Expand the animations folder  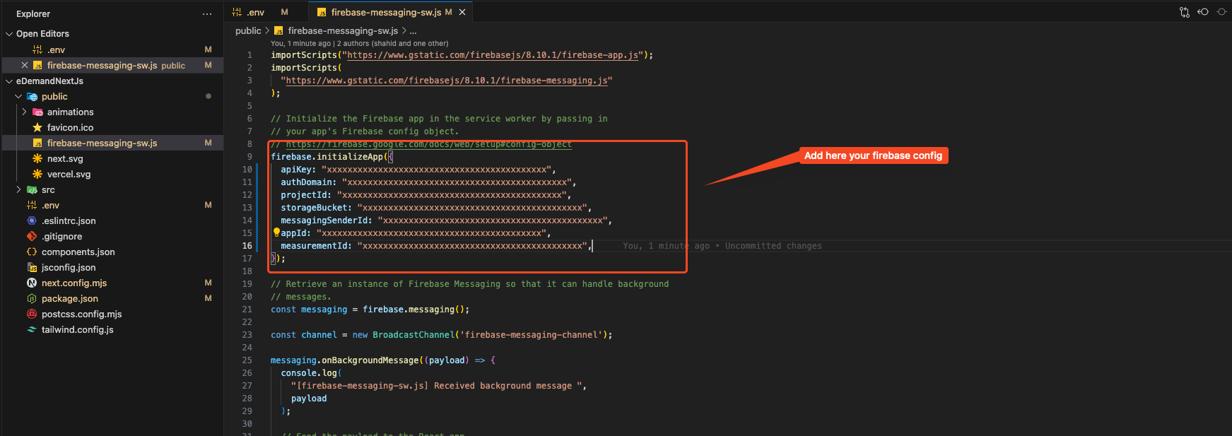[24, 112]
